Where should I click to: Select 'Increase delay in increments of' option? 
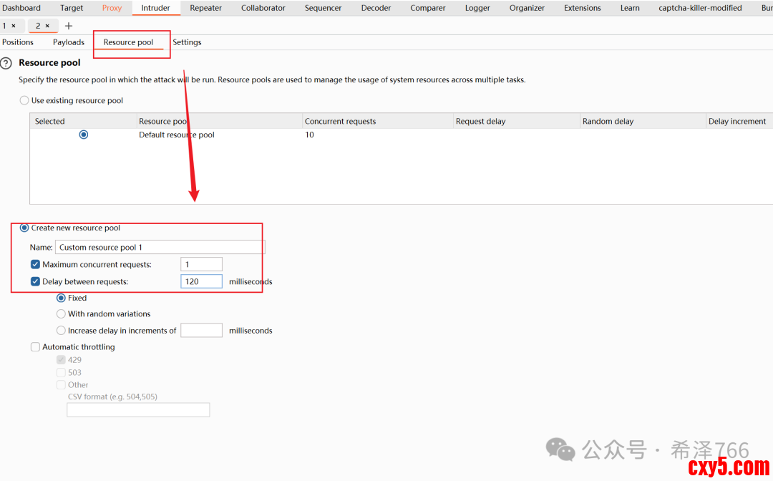61,331
